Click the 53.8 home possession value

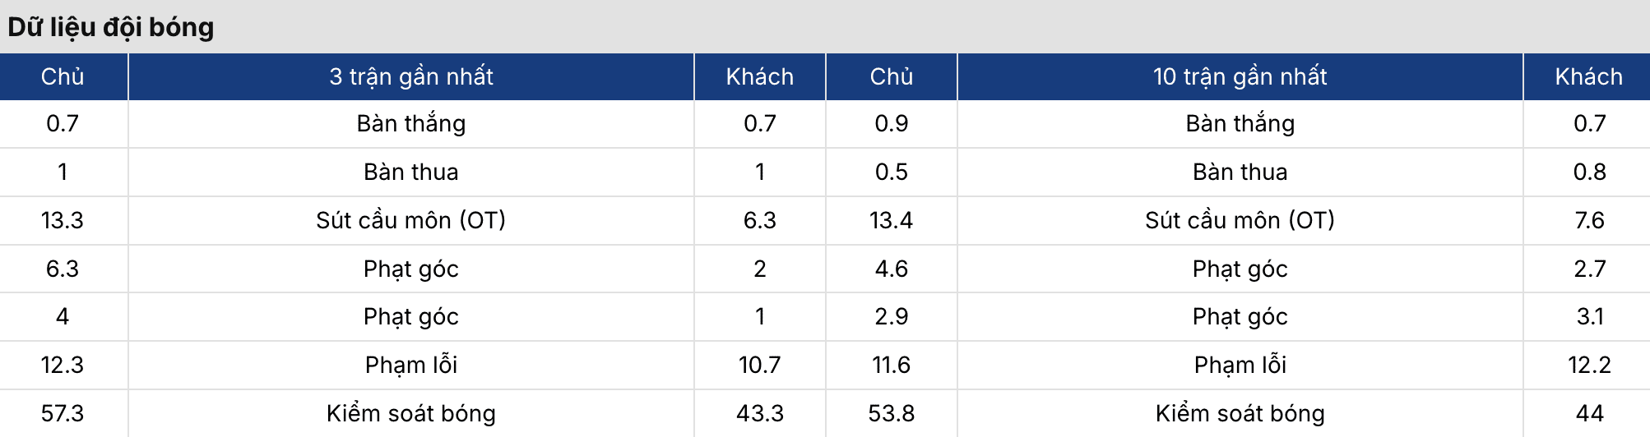tap(891, 413)
